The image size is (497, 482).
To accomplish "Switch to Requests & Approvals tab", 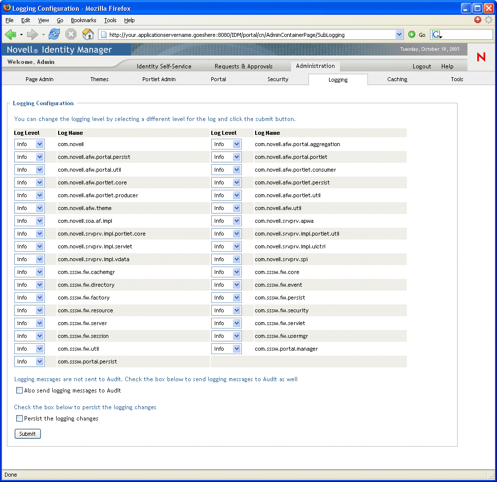I will click(x=243, y=66).
